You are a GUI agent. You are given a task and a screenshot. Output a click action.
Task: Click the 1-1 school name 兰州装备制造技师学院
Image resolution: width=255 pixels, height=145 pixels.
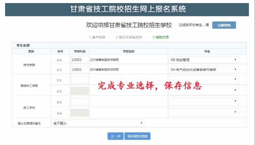(104, 60)
